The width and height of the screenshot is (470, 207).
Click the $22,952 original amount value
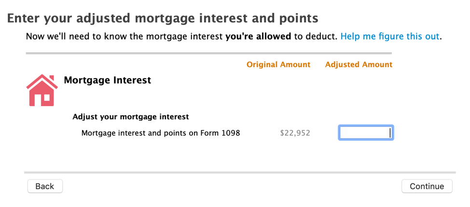click(x=295, y=133)
